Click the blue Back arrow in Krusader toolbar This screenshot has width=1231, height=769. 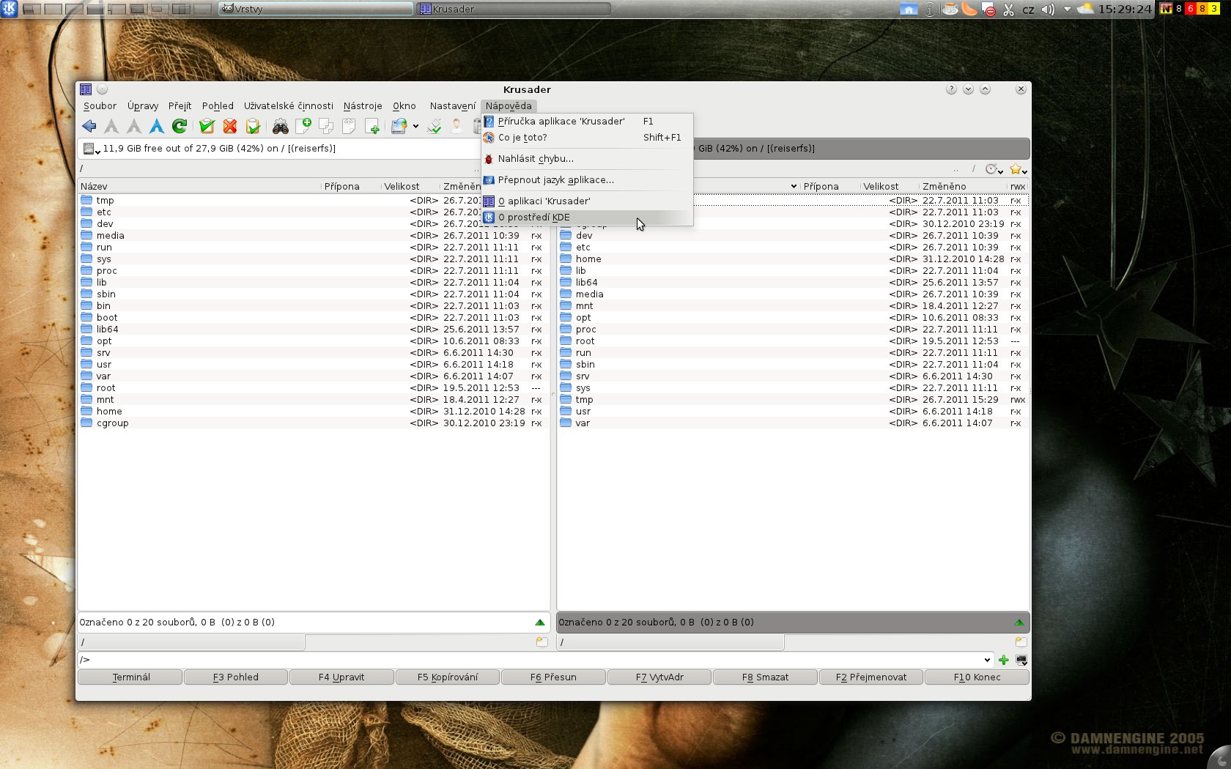point(89,126)
